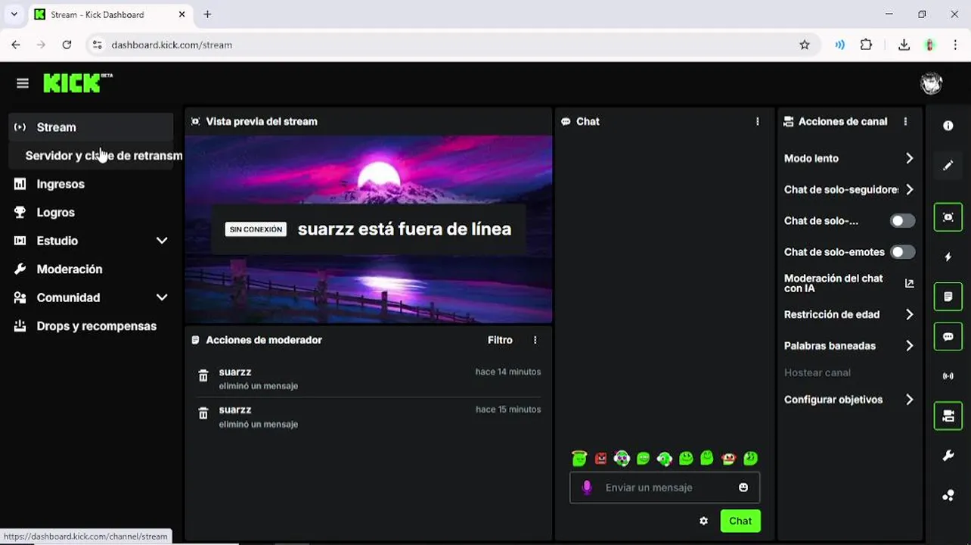Select the angry red emote in chat
This screenshot has width=971, height=545.
pos(600,458)
